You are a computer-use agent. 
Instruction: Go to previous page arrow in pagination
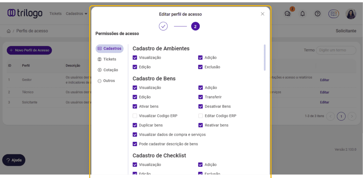330,116
